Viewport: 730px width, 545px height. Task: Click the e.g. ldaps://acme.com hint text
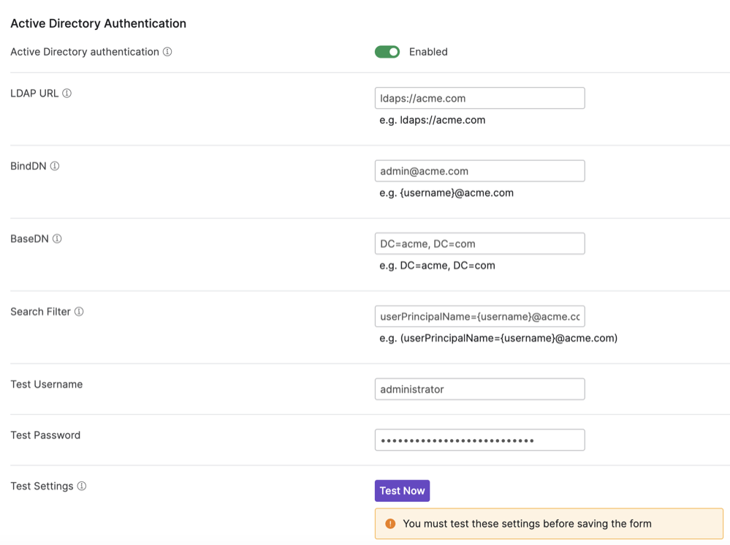431,119
